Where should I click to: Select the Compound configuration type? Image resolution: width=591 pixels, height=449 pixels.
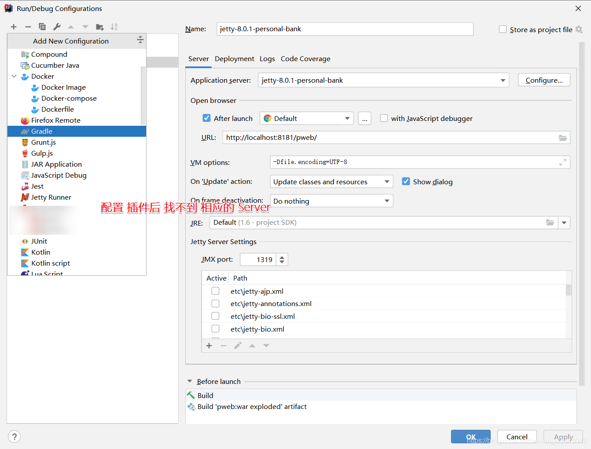coord(77,55)
